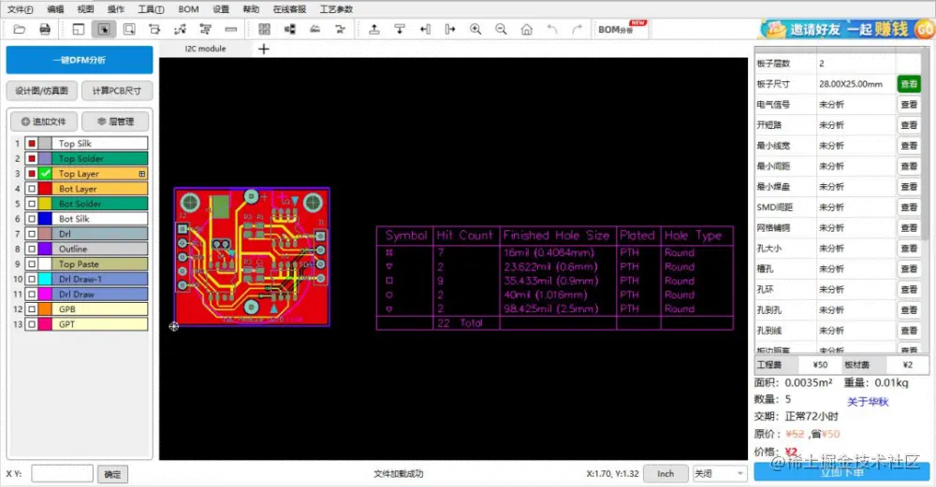Click 查看 button for 最小线宽 row
936x487 pixels.
[x=909, y=146]
